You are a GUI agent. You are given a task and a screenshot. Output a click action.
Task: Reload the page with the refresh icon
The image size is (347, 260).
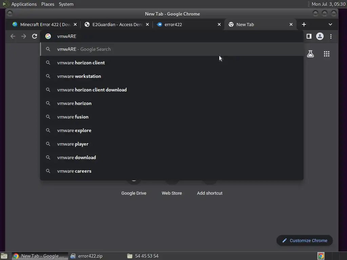coord(35,36)
